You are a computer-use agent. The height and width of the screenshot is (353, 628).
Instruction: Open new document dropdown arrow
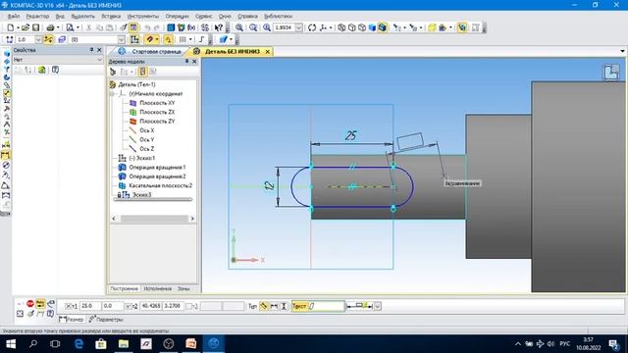[x=18, y=27]
